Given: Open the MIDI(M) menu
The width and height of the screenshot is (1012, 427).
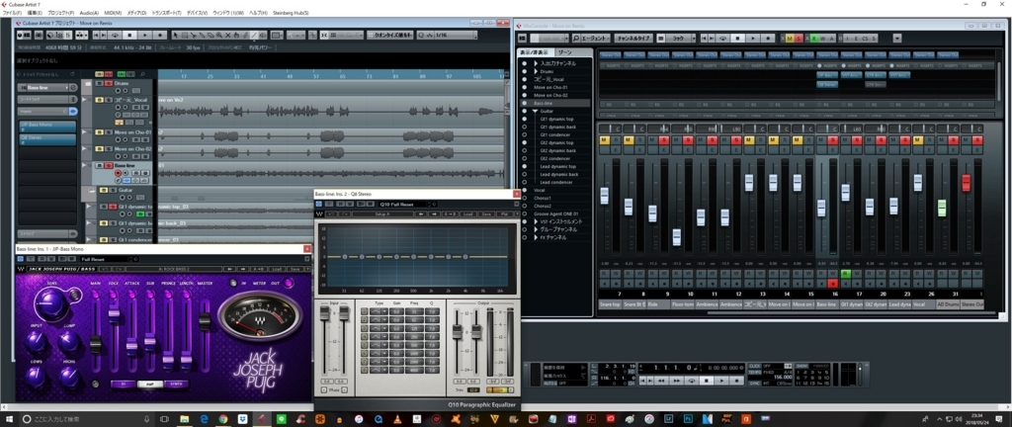Looking at the screenshot, I should point(113,13).
